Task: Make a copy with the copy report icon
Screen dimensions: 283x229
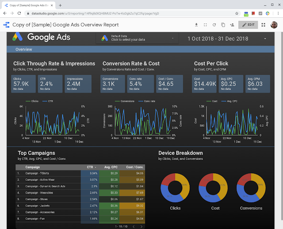Action: (x=223, y=25)
